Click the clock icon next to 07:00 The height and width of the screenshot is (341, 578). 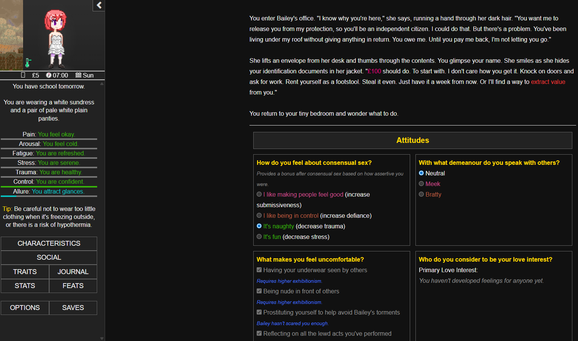48,75
